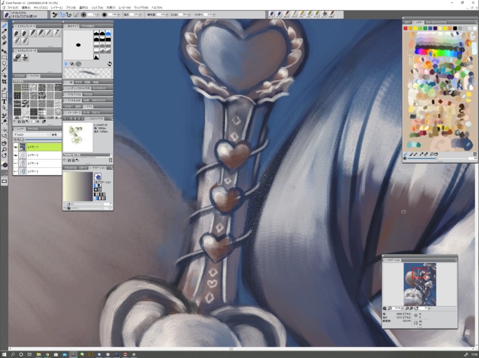Click the gradient preview in the グラデーション panel
479x358 pixels.
78,186
